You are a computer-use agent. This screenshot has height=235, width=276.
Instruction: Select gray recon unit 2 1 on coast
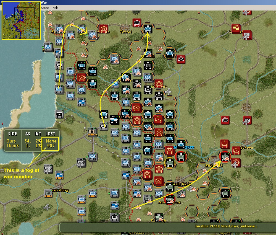[x=48, y=47]
